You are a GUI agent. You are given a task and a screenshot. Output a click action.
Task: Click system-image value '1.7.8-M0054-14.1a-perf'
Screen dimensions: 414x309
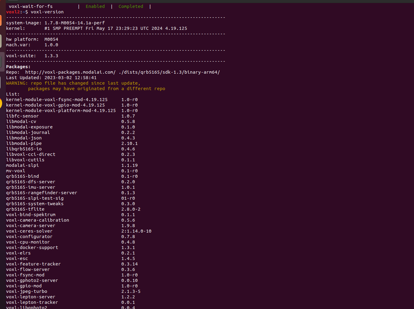pyautogui.click(x=75, y=23)
